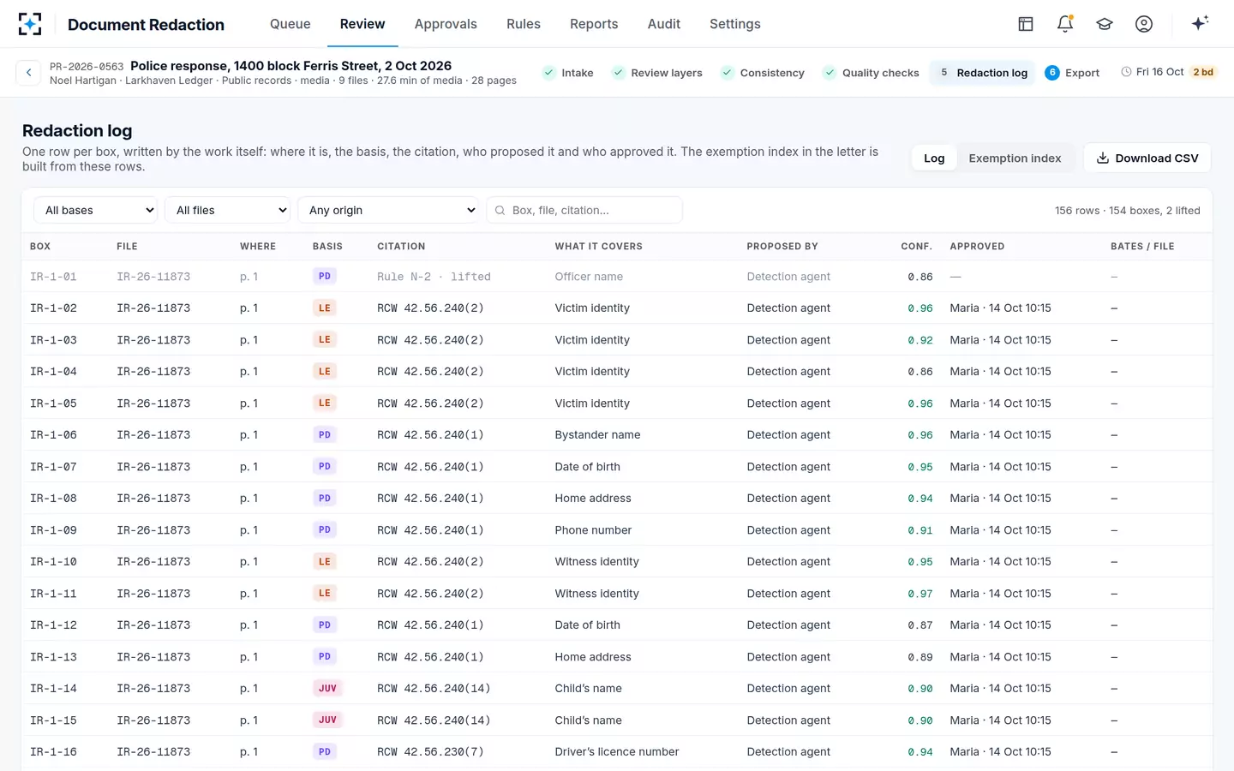Click the LE badge on row IR-1-02

[325, 308]
